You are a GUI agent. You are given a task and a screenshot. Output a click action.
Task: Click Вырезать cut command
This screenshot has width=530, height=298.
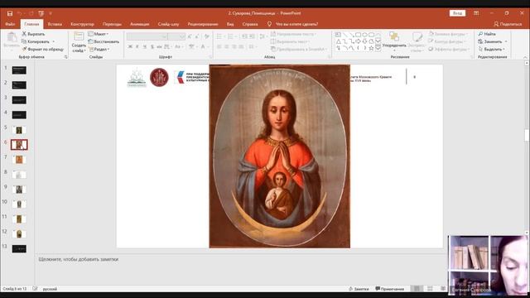click(33, 34)
